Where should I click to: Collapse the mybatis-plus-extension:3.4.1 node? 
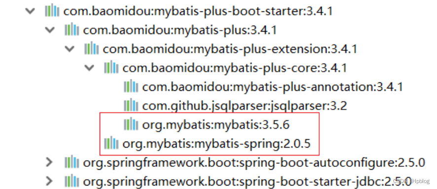[x=70, y=49]
